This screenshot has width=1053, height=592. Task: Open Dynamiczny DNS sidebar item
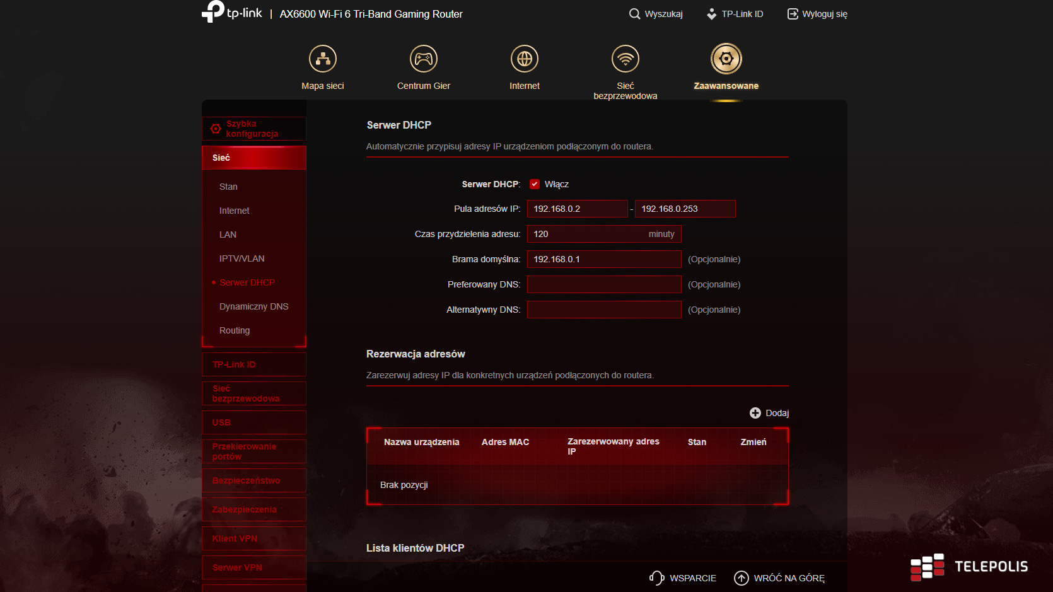point(253,306)
